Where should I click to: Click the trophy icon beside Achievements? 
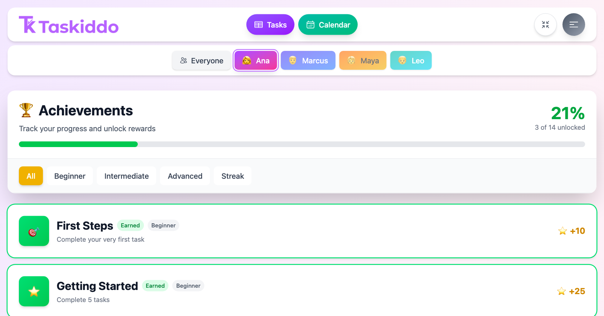[x=26, y=110]
